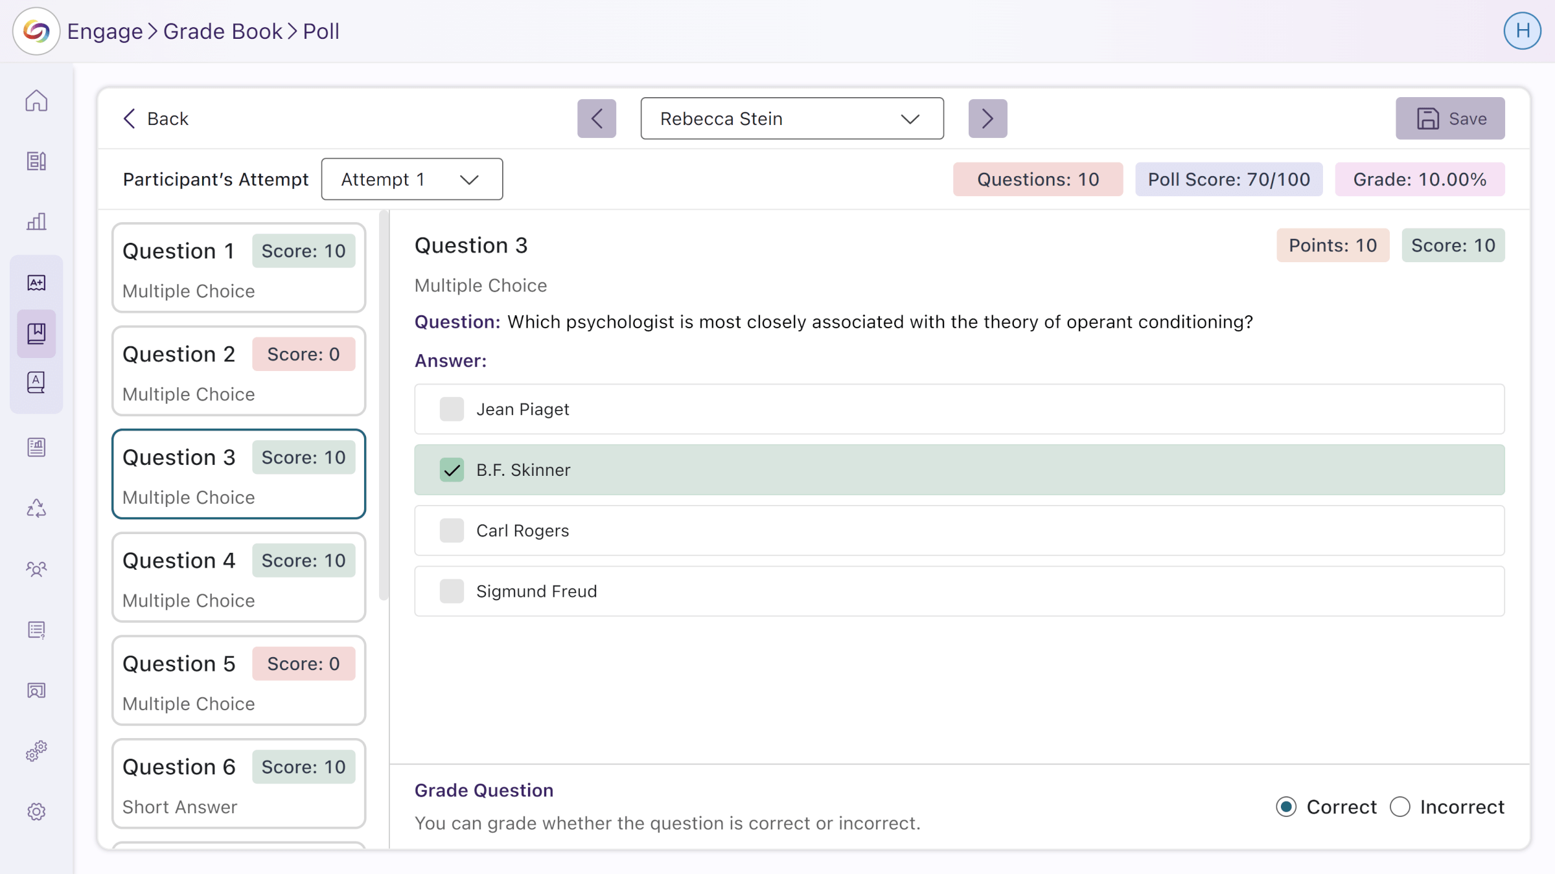This screenshot has width=1555, height=874.
Task: Open the Attempt 1 dropdown
Action: [411, 179]
